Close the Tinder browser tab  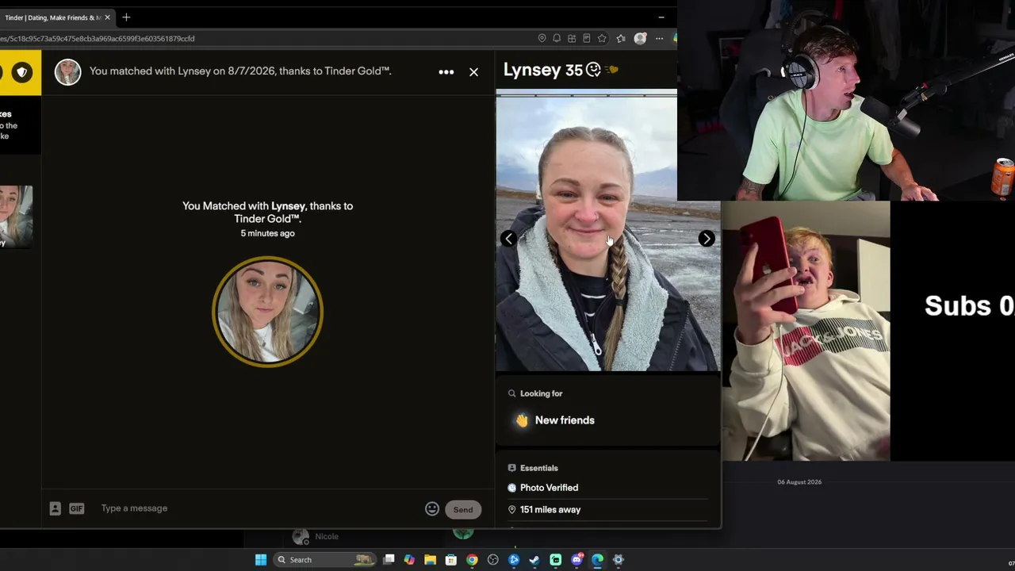tap(107, 17)
